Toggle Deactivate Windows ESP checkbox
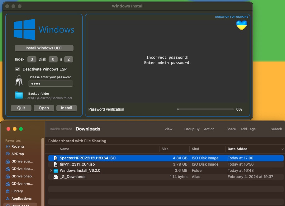 coord(17,69)
